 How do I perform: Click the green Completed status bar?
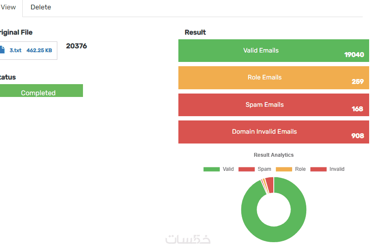[x=38, y=91]
